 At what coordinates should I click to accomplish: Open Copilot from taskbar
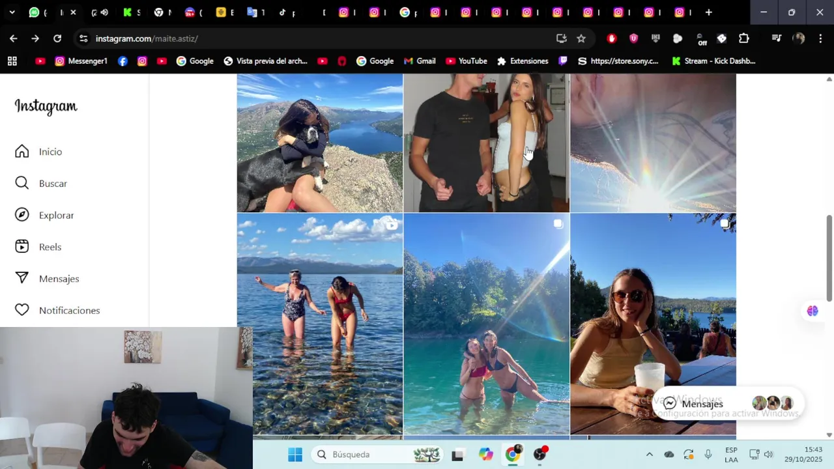[486, 455]
